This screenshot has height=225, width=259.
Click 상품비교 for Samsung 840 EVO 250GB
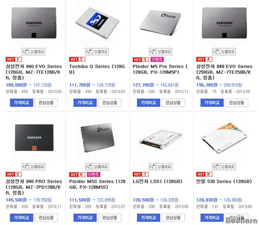[227, 52]
